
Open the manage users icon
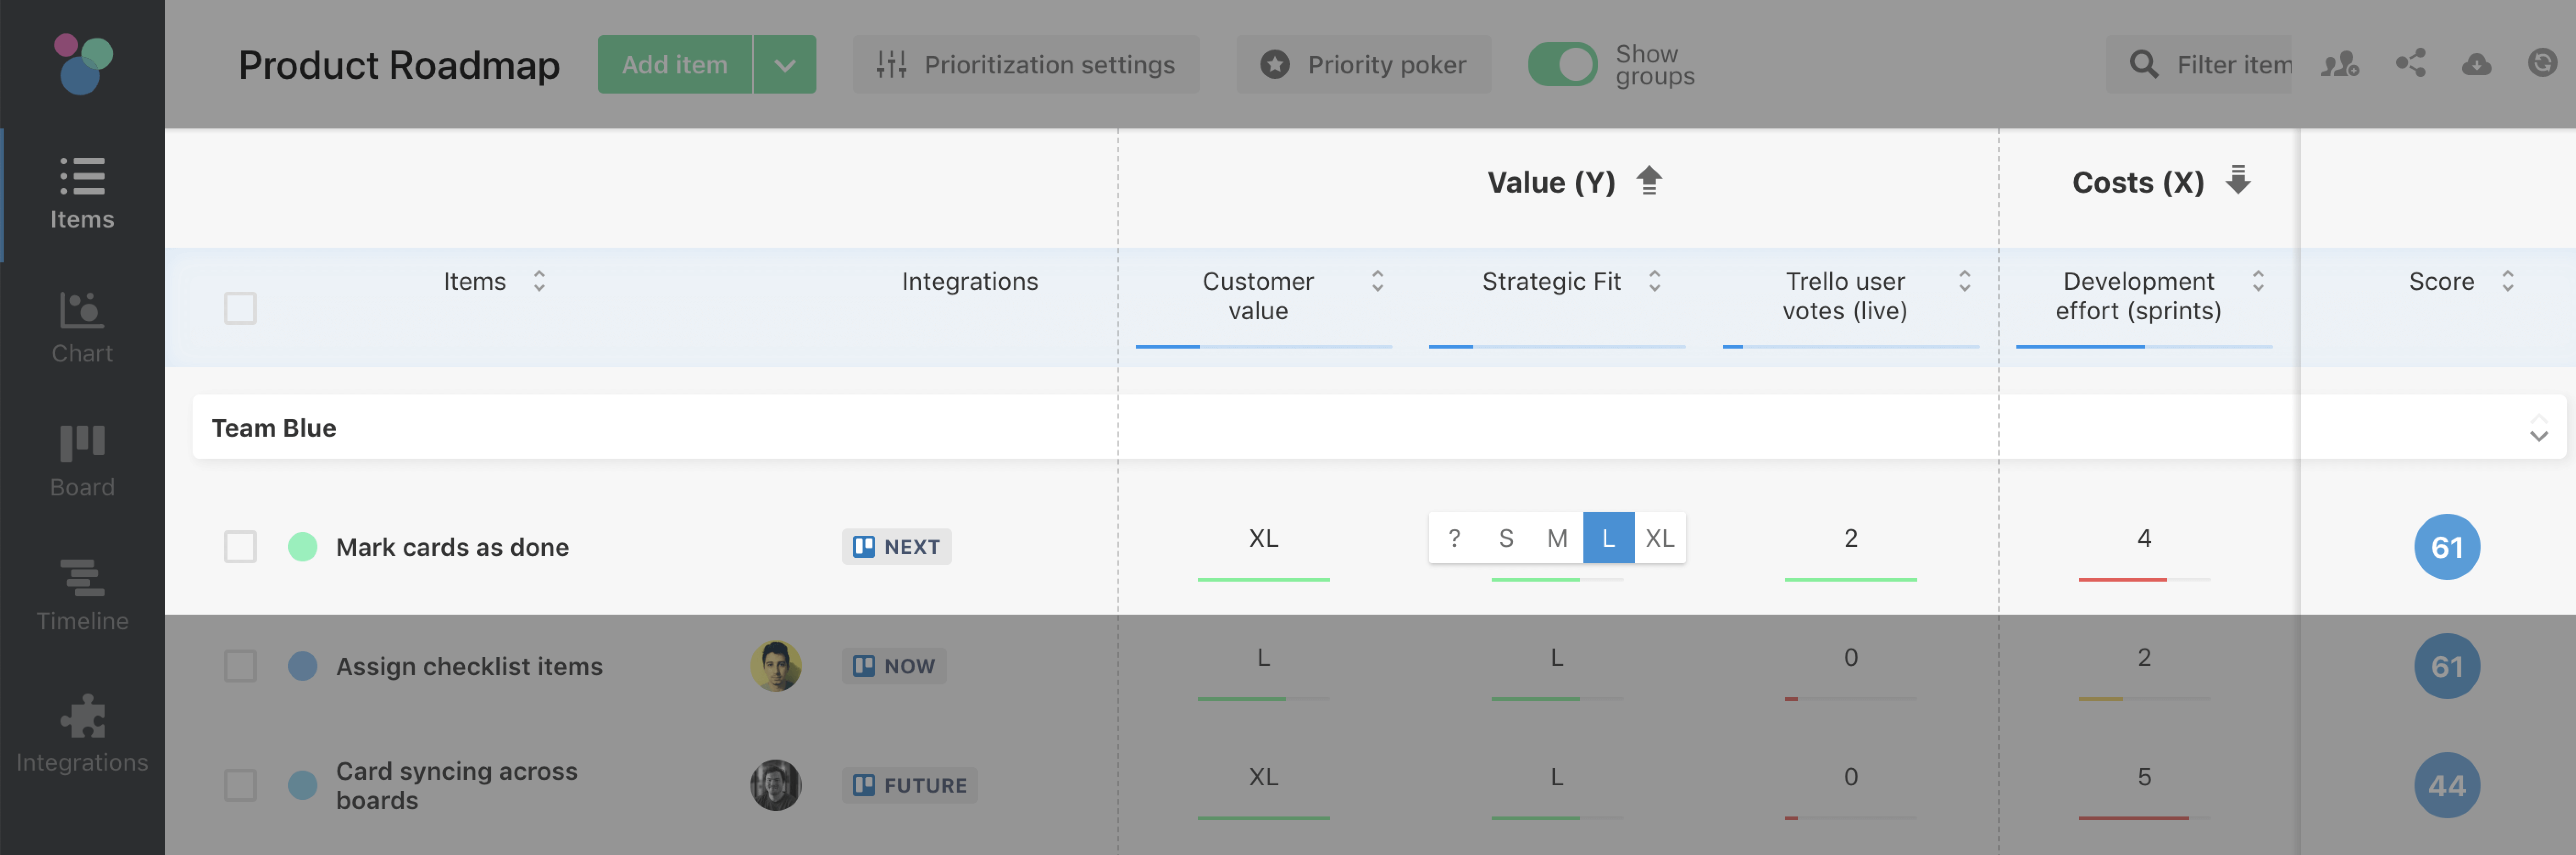pos(2340,64)
